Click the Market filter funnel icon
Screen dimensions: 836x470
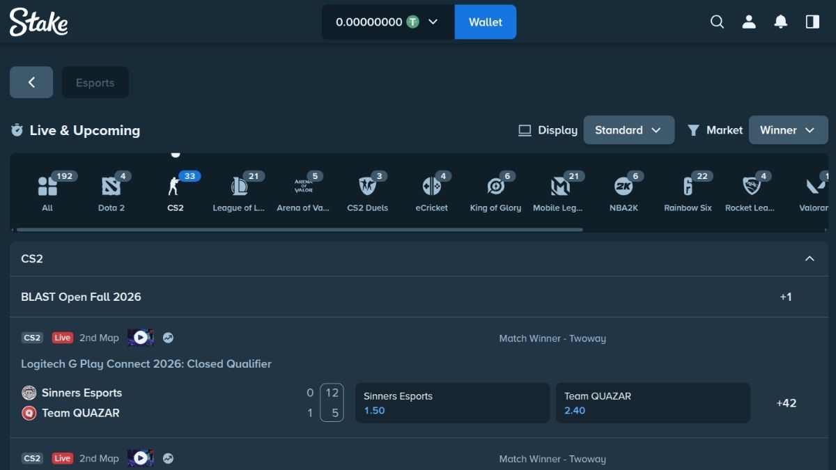(x=693, y=130)
